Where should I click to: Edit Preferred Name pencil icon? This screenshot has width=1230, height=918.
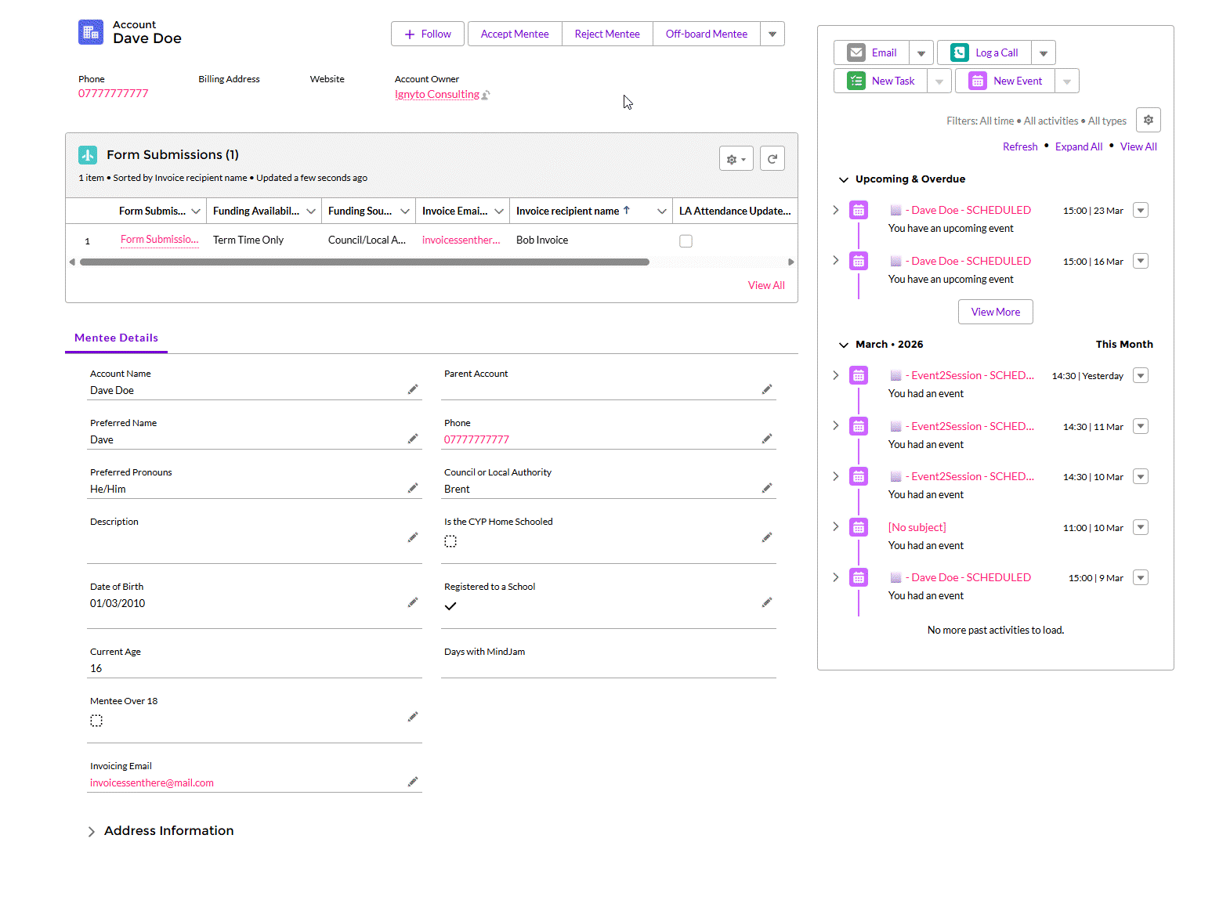413,439
